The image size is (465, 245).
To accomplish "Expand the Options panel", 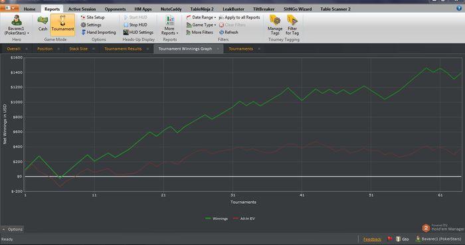I will (x=13, y=229).
